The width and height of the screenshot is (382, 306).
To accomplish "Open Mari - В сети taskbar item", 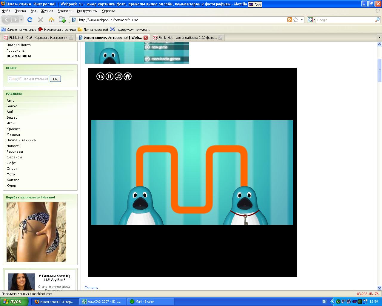I will (x=150, y=302).
